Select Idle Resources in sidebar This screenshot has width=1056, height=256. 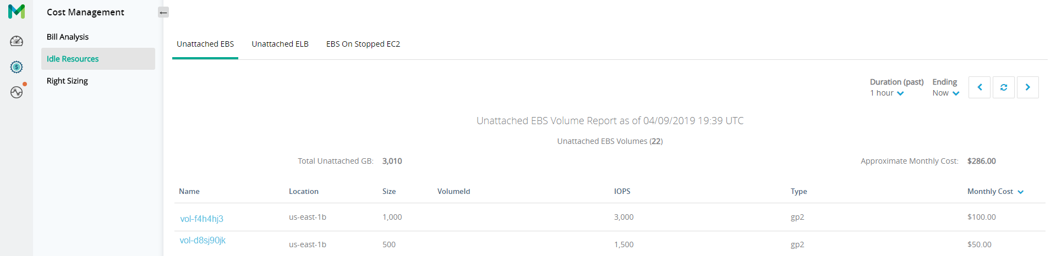coord(73,59)
